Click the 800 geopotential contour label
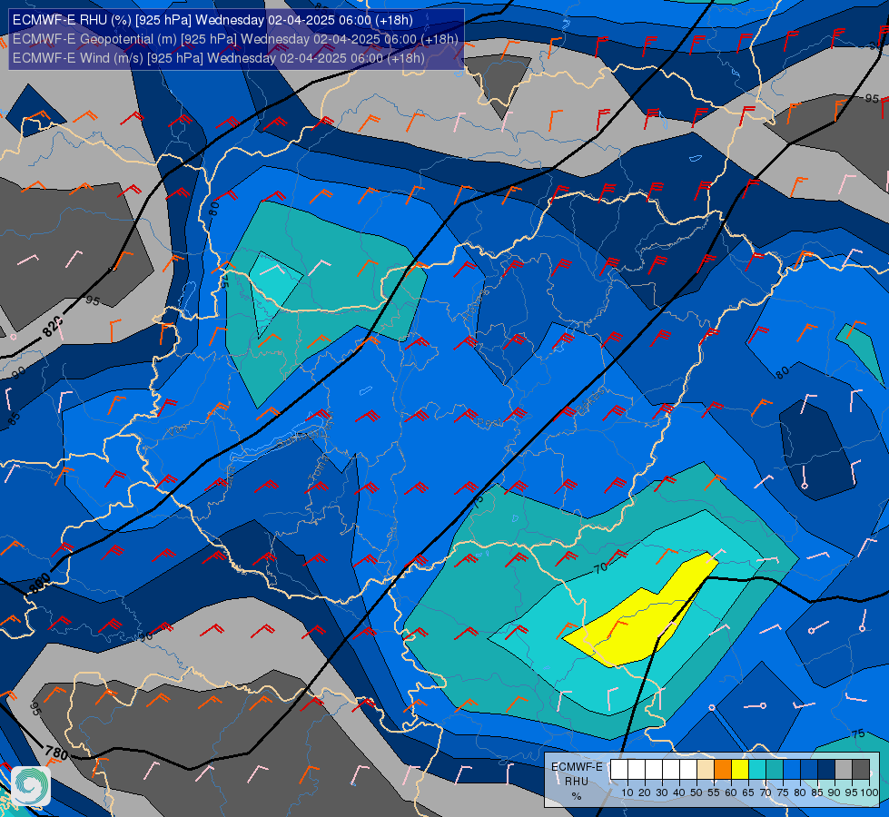 click(40, 584)
